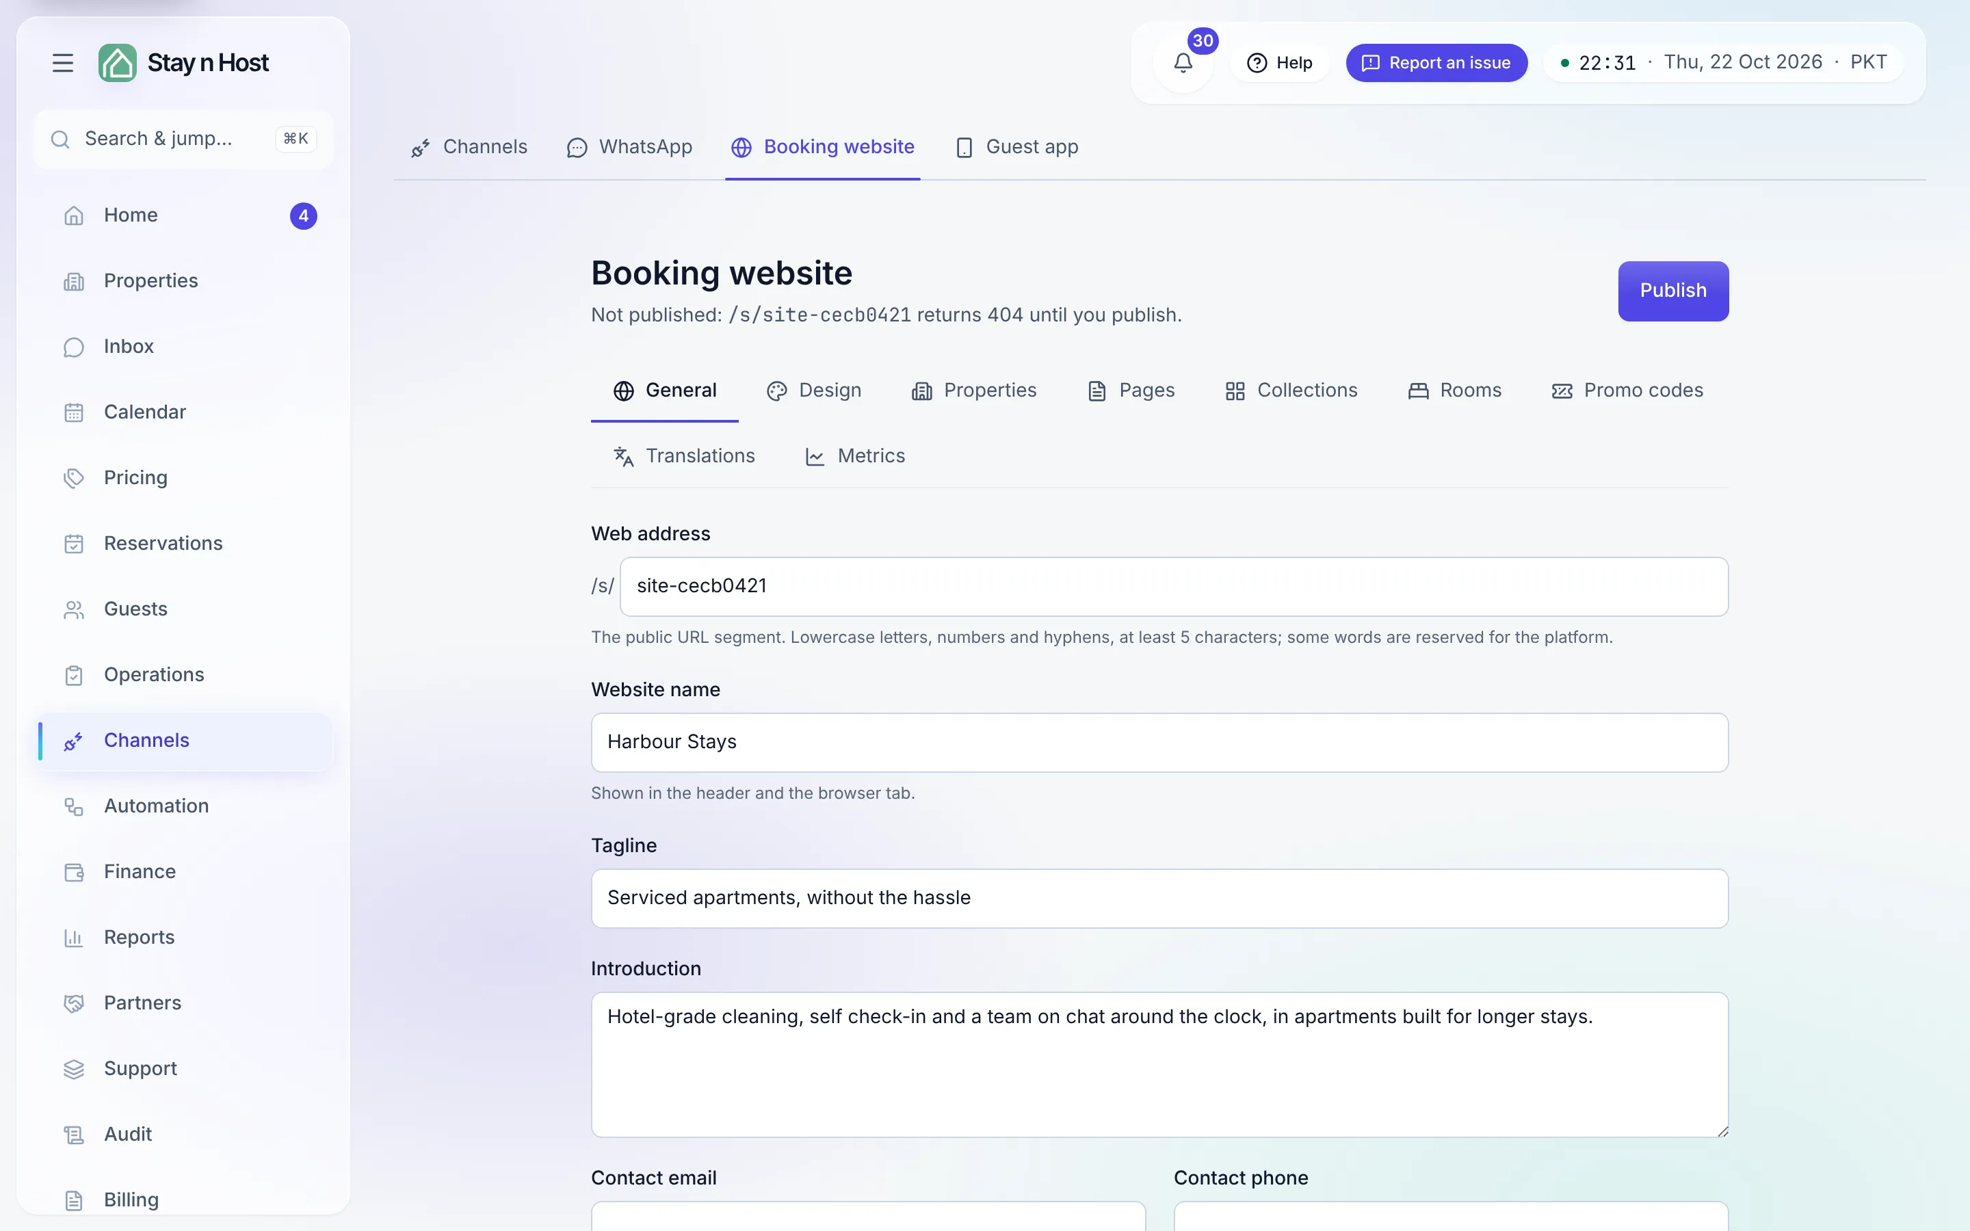Focus the Search & jump field

183,140
